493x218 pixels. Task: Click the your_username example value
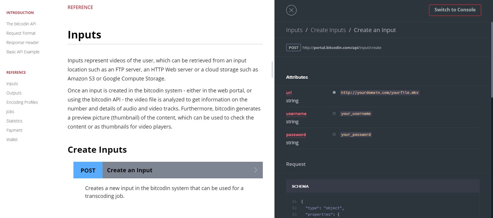(356, 114)
